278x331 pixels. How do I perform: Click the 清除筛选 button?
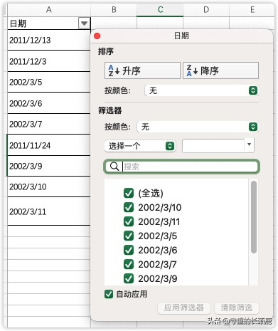(x=237, y=308)
